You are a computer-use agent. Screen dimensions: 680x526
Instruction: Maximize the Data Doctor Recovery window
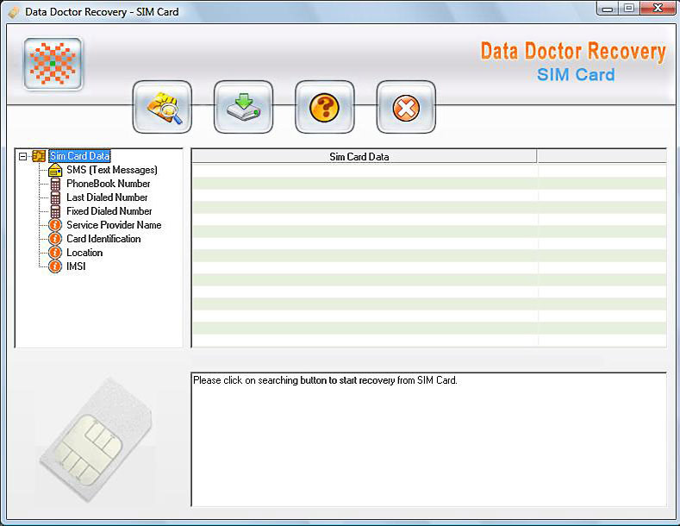(x=629, y=9)
